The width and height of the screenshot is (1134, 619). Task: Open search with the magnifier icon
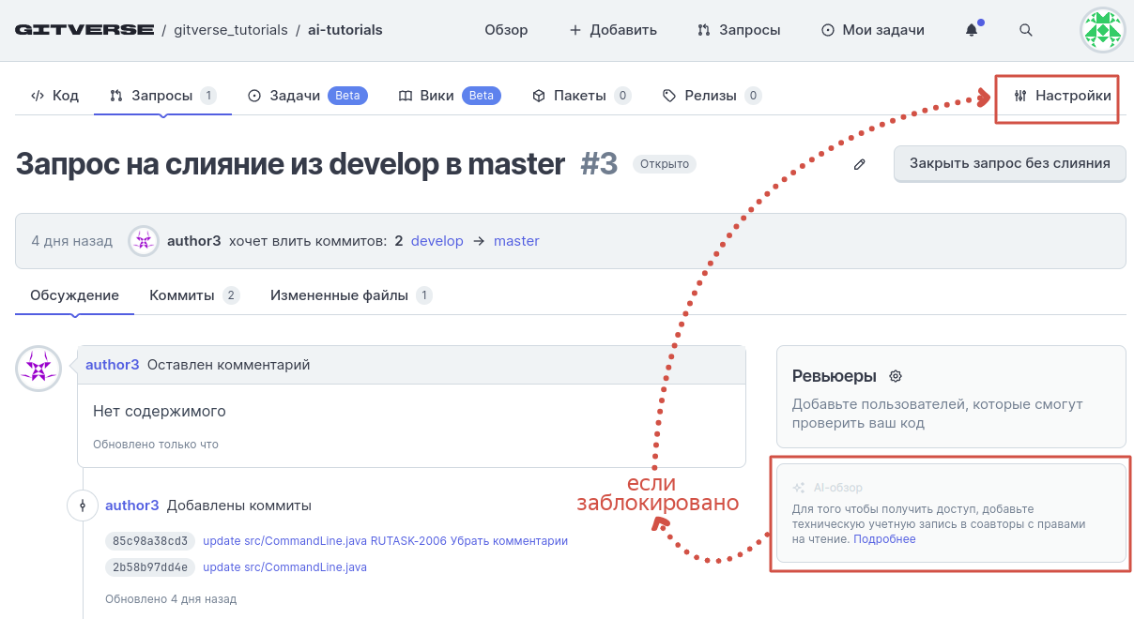tap(1026, 30)
